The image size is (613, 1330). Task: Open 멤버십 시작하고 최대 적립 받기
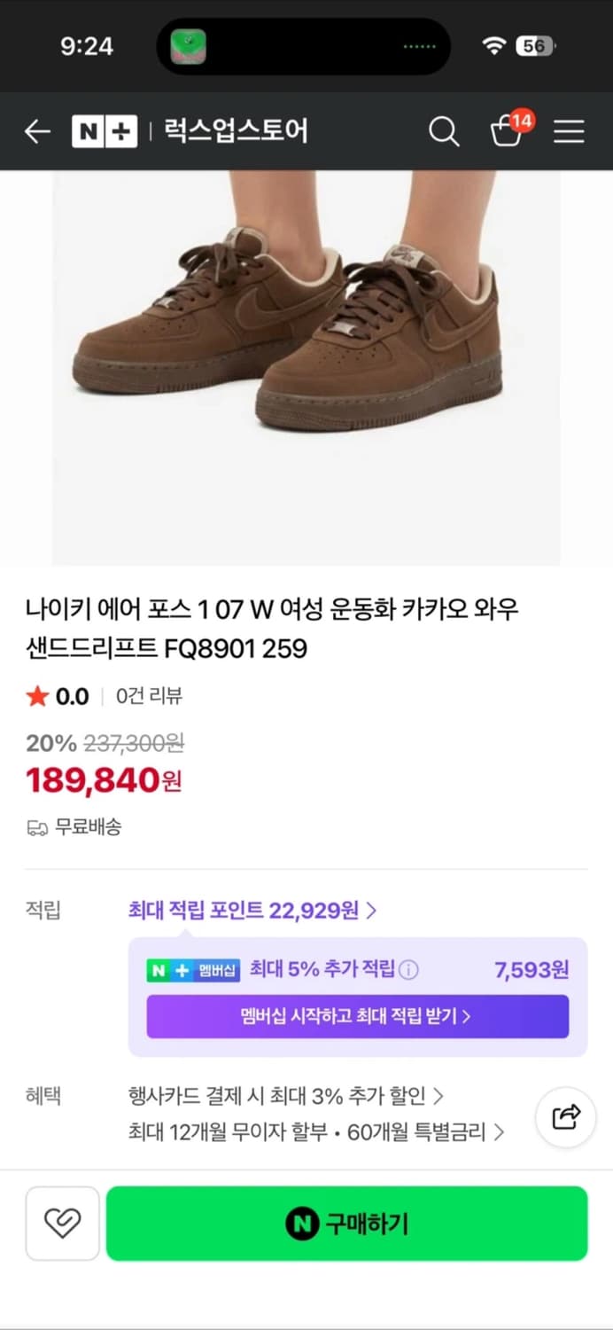(359, 1016)
